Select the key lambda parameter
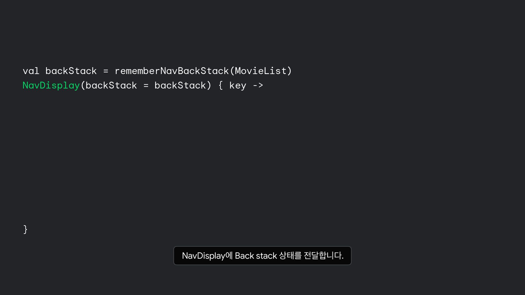The width and height of the screenshot is (525, 295). point(238,86)
